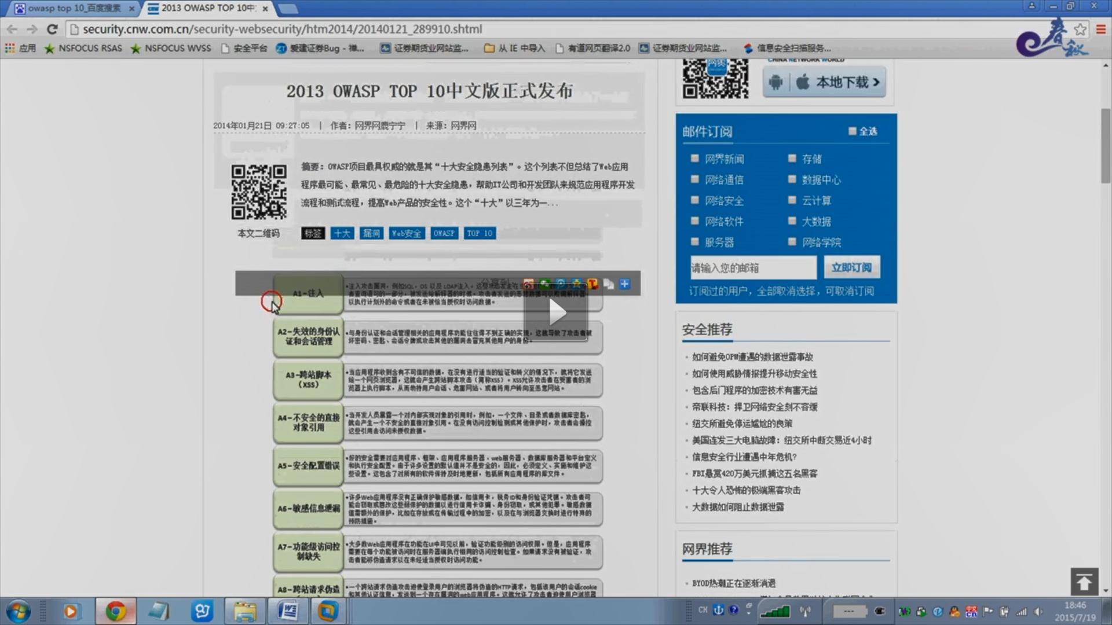The width and height of the screenshot is (1112, 625).
Task: Click the back-to-top arrow button
Action: tap(1084, 581)
